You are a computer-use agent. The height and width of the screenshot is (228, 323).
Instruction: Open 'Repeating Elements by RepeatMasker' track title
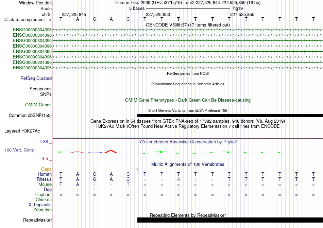188,215
